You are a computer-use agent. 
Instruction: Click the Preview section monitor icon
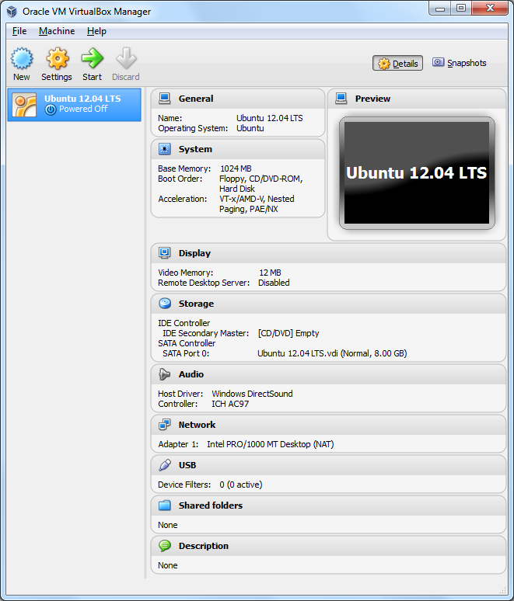tap(341, 99)
